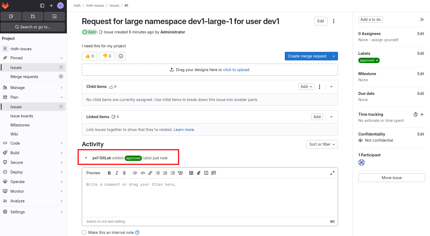Insert a table in comment editor
The height and width of the screenshot is (236, 430).
click(191, 173)
